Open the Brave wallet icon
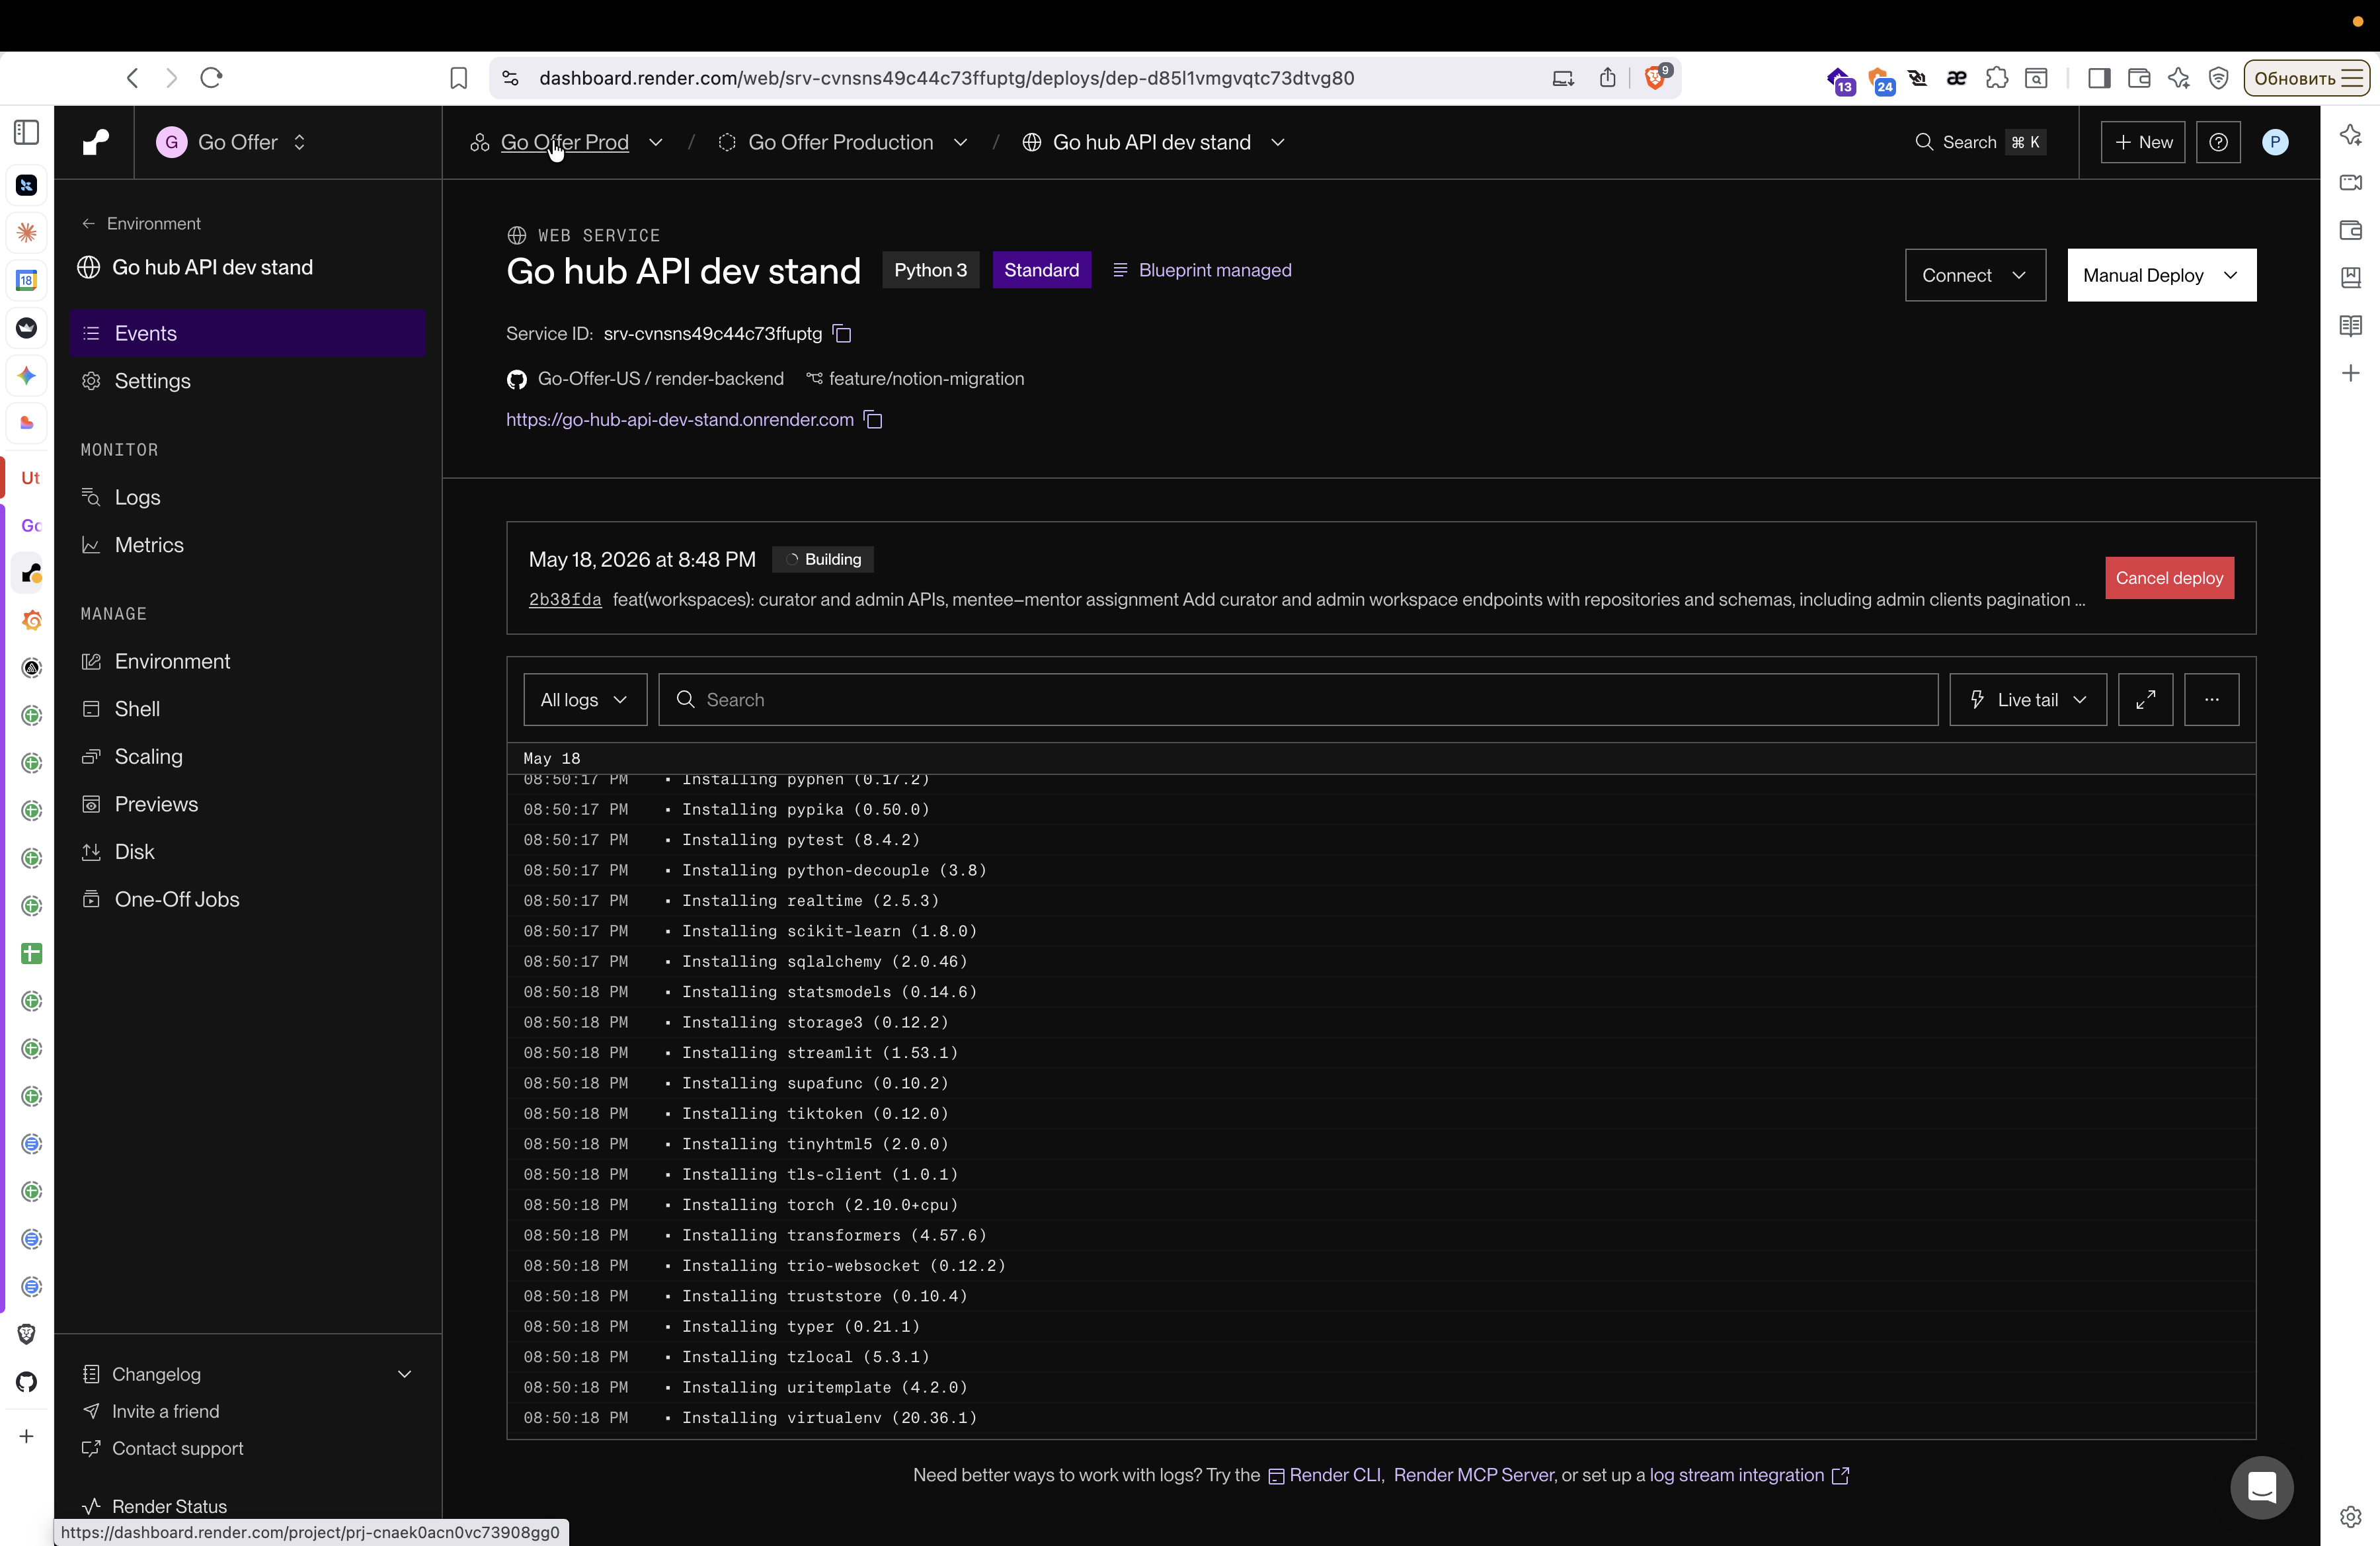This screenshot has height=1546, width=2380. pyautogui.click(x=2139, y=78)
